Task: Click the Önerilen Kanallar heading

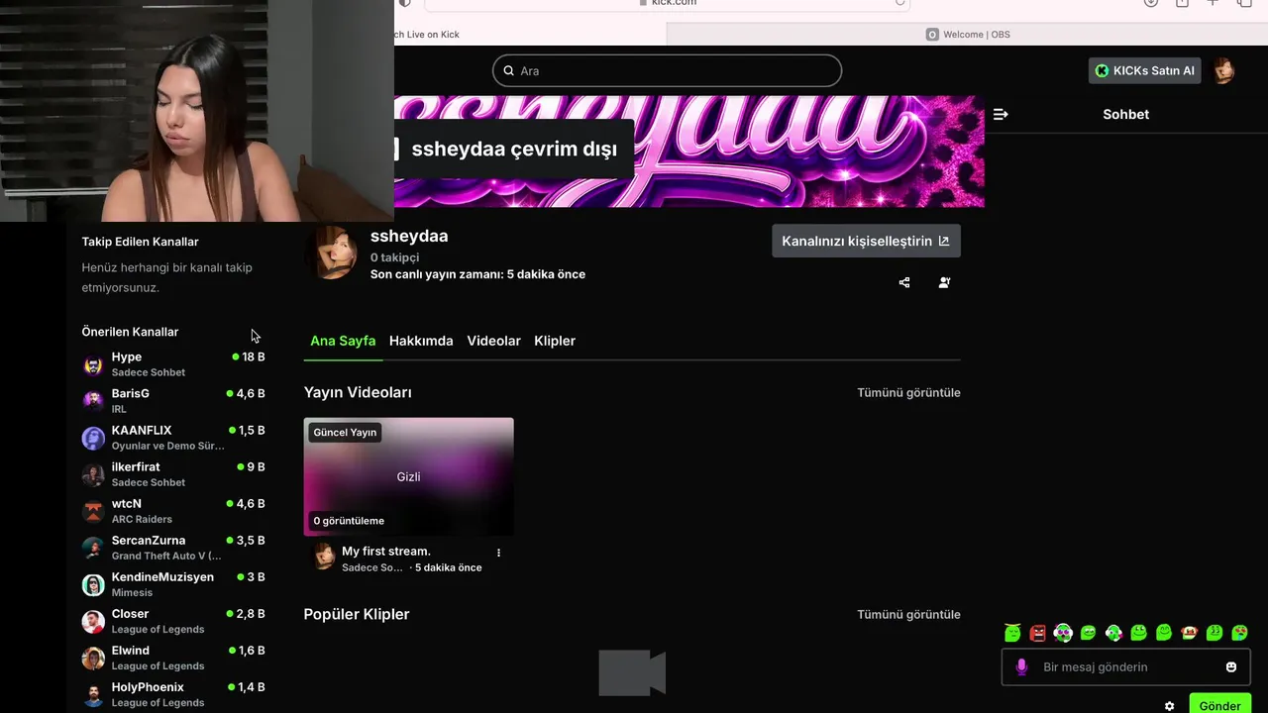Action: 130,332
